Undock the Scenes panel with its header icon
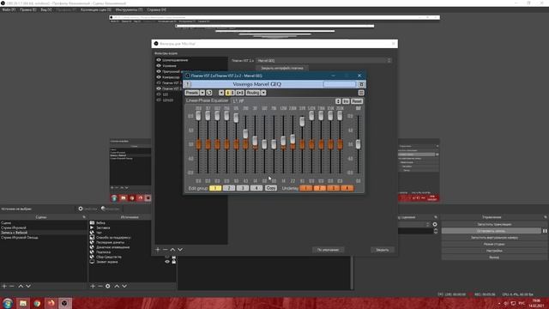The width and height of the screenshot is (549, 309). coord(84,217)
